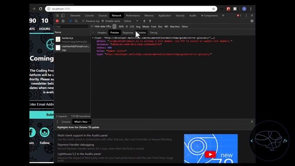This screenshot has width=295, height=166.
Task: Toggle the device toolbar icon
Action: click(x=63, y=16)
